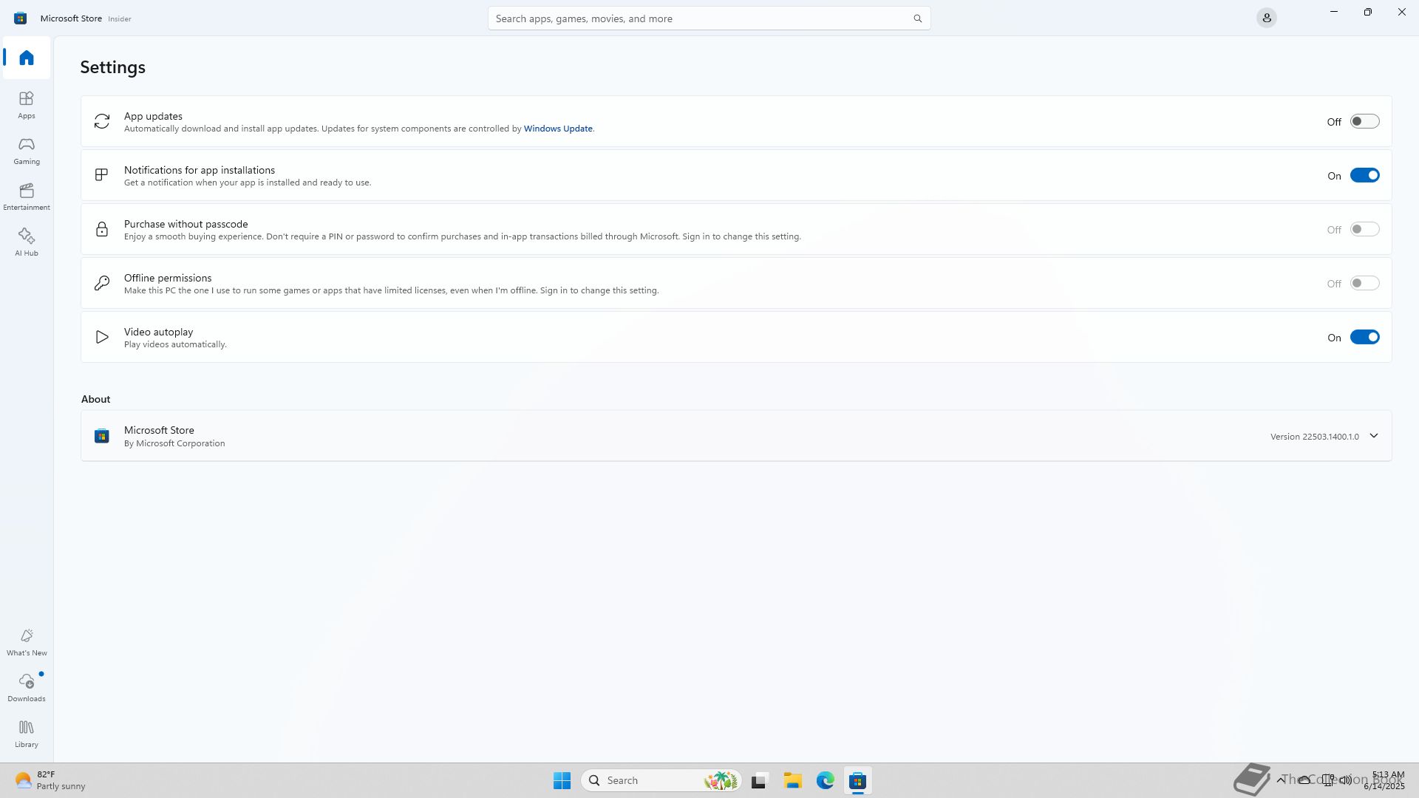Viewport: 1419px width, 798px height.
Task: Open the AI Hub page
Action: tap(27, 242)
